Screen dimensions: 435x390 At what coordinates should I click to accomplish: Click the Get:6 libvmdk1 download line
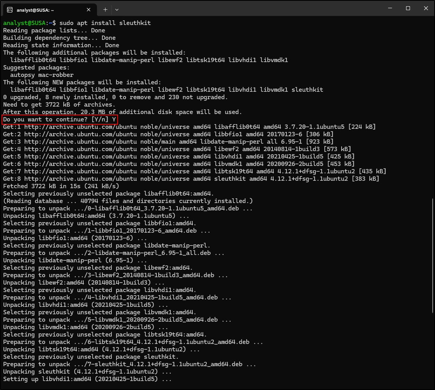click(x=179, y=164)
